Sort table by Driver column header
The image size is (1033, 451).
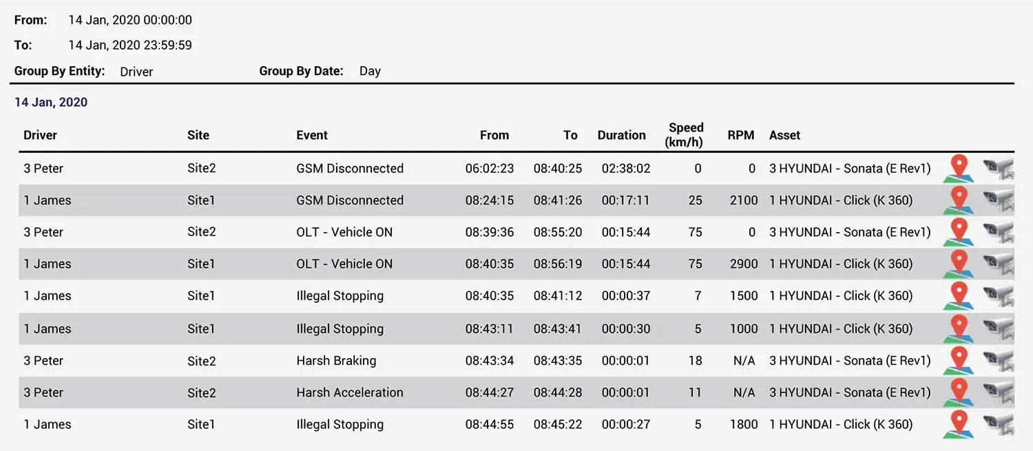(40, 135)
